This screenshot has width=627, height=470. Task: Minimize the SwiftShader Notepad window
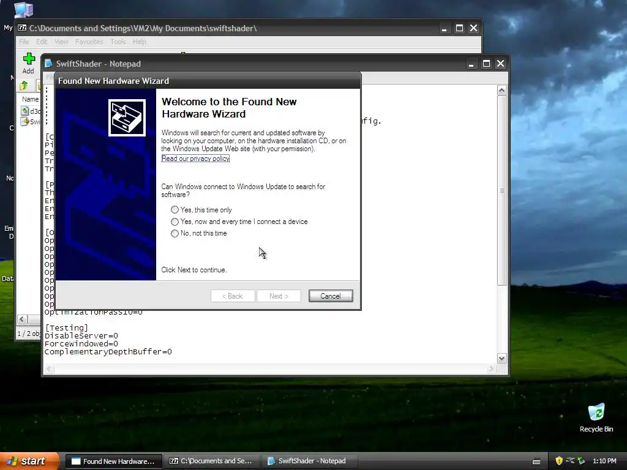point(471,64)
